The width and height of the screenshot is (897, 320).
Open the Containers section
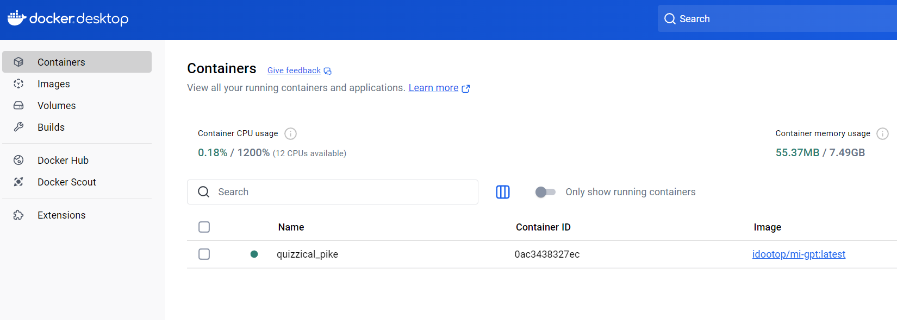77,62
